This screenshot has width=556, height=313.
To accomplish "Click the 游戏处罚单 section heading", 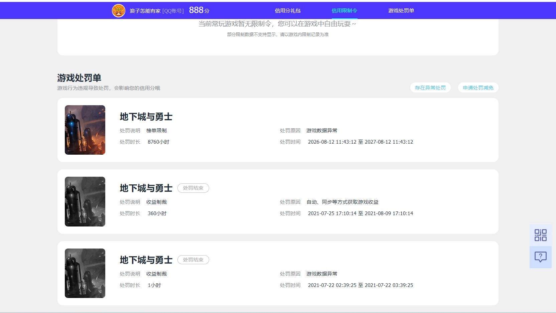I will 79,78.
